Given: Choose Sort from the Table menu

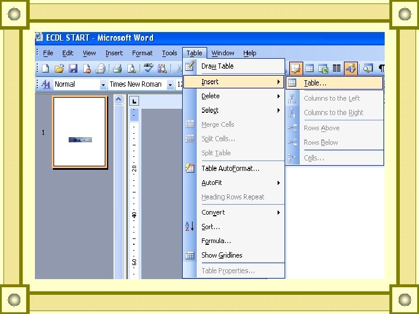Looking at the screenshot, I should pos(234,227).
